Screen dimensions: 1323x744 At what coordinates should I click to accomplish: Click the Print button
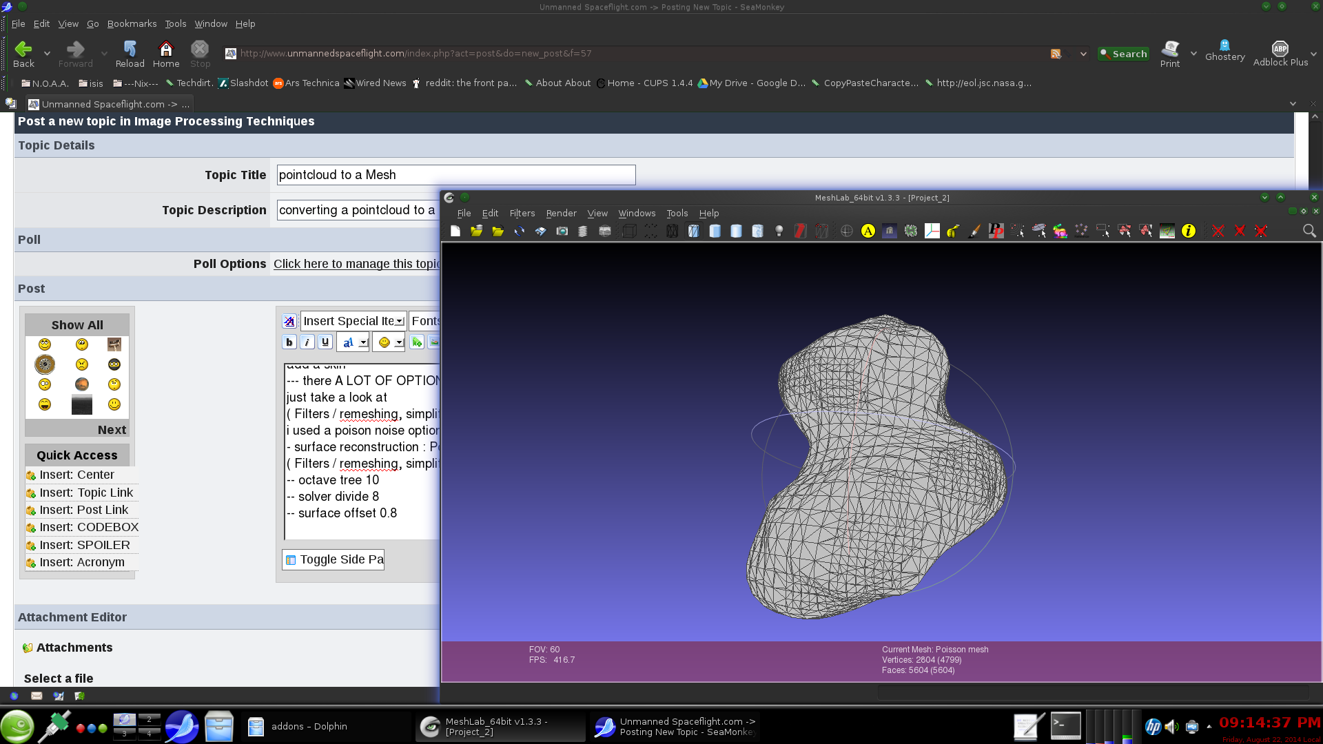(1170, 54)
